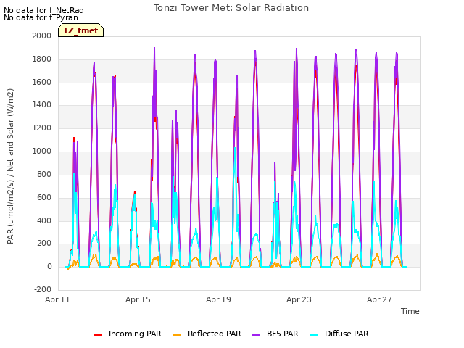Click the -200 y-axis tick label

(x=43, y=289)
